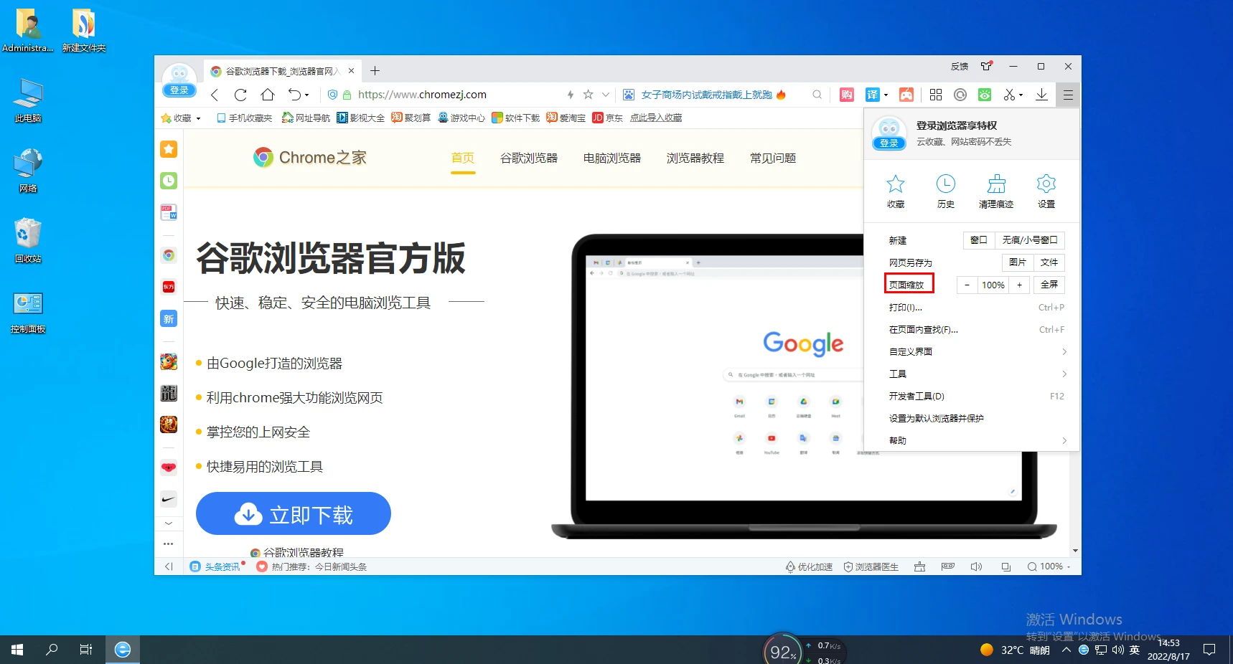Open 设置 gear icon in menu
The height and width of the screenshot is (664, 1233).
click(1046, 190)
